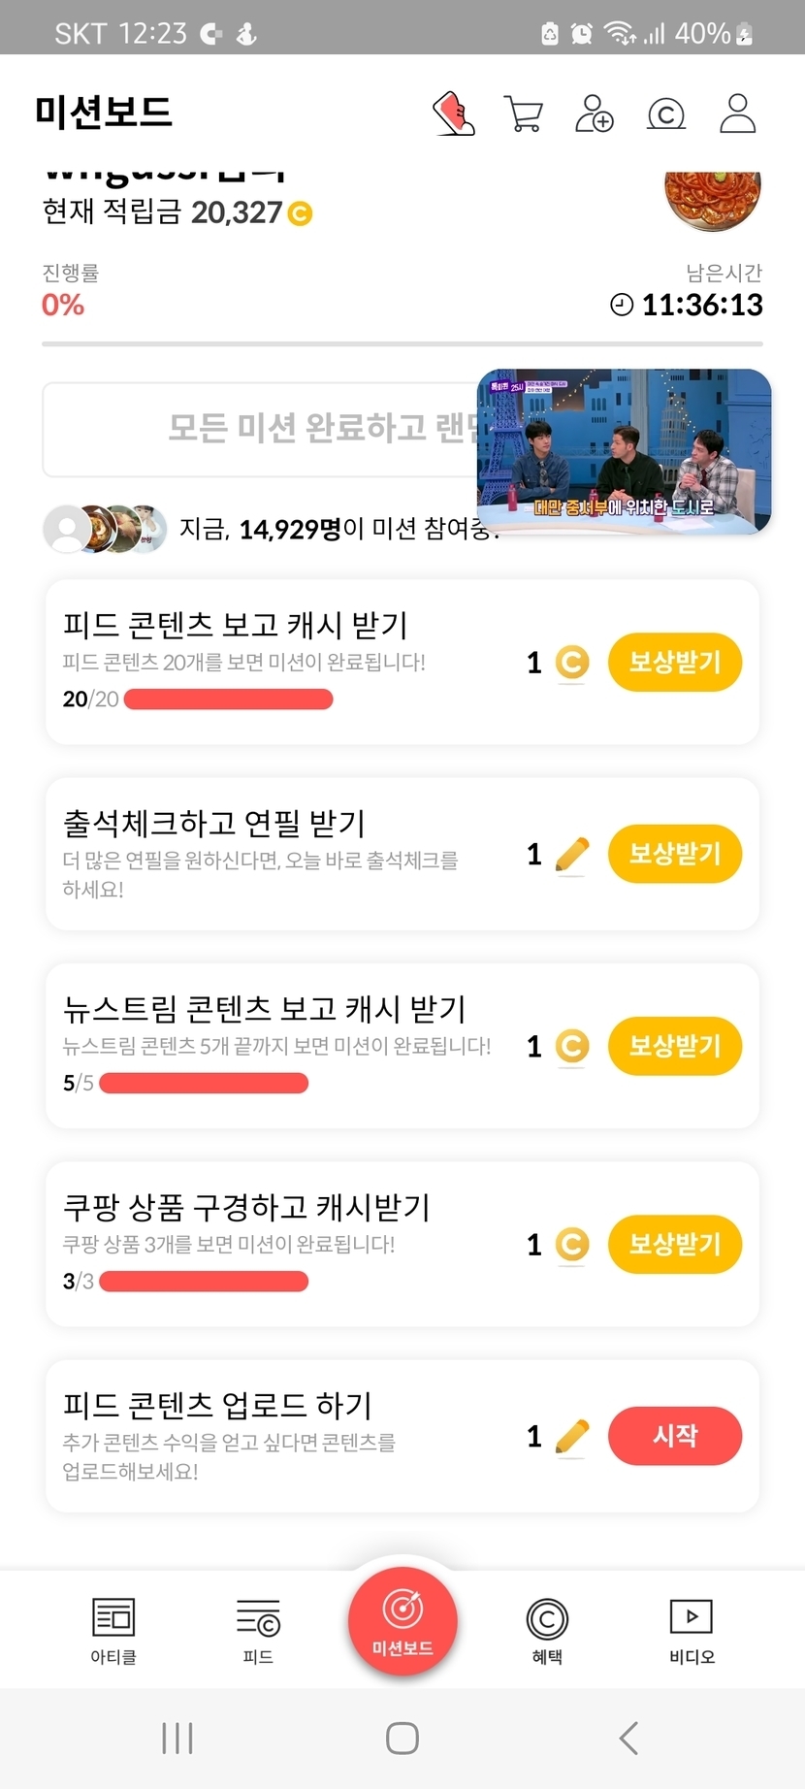The height and width of the screenshot is (1789, 805).
Task: Claim reward for 피드 콘텐츠 보고 캐시 받기
Action: pyautogui.click(x=674, y=663)
